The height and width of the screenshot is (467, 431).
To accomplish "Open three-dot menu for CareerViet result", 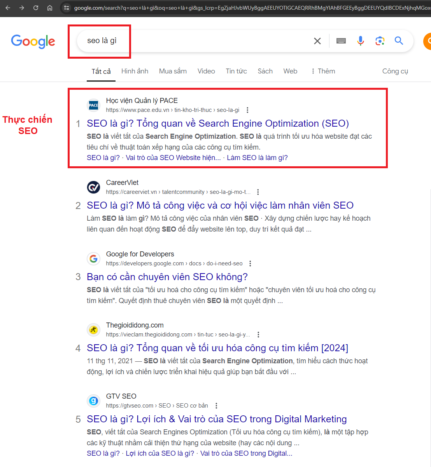I will pyautogui.click(x=258, y=192).
